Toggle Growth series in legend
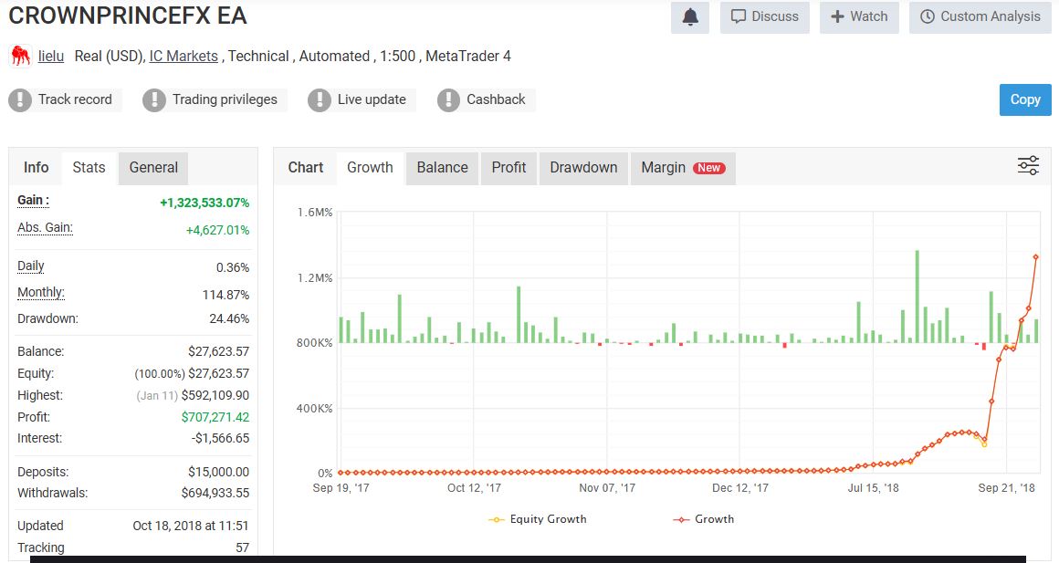This screenshot has height=563, width=1059. coord(704,519)
